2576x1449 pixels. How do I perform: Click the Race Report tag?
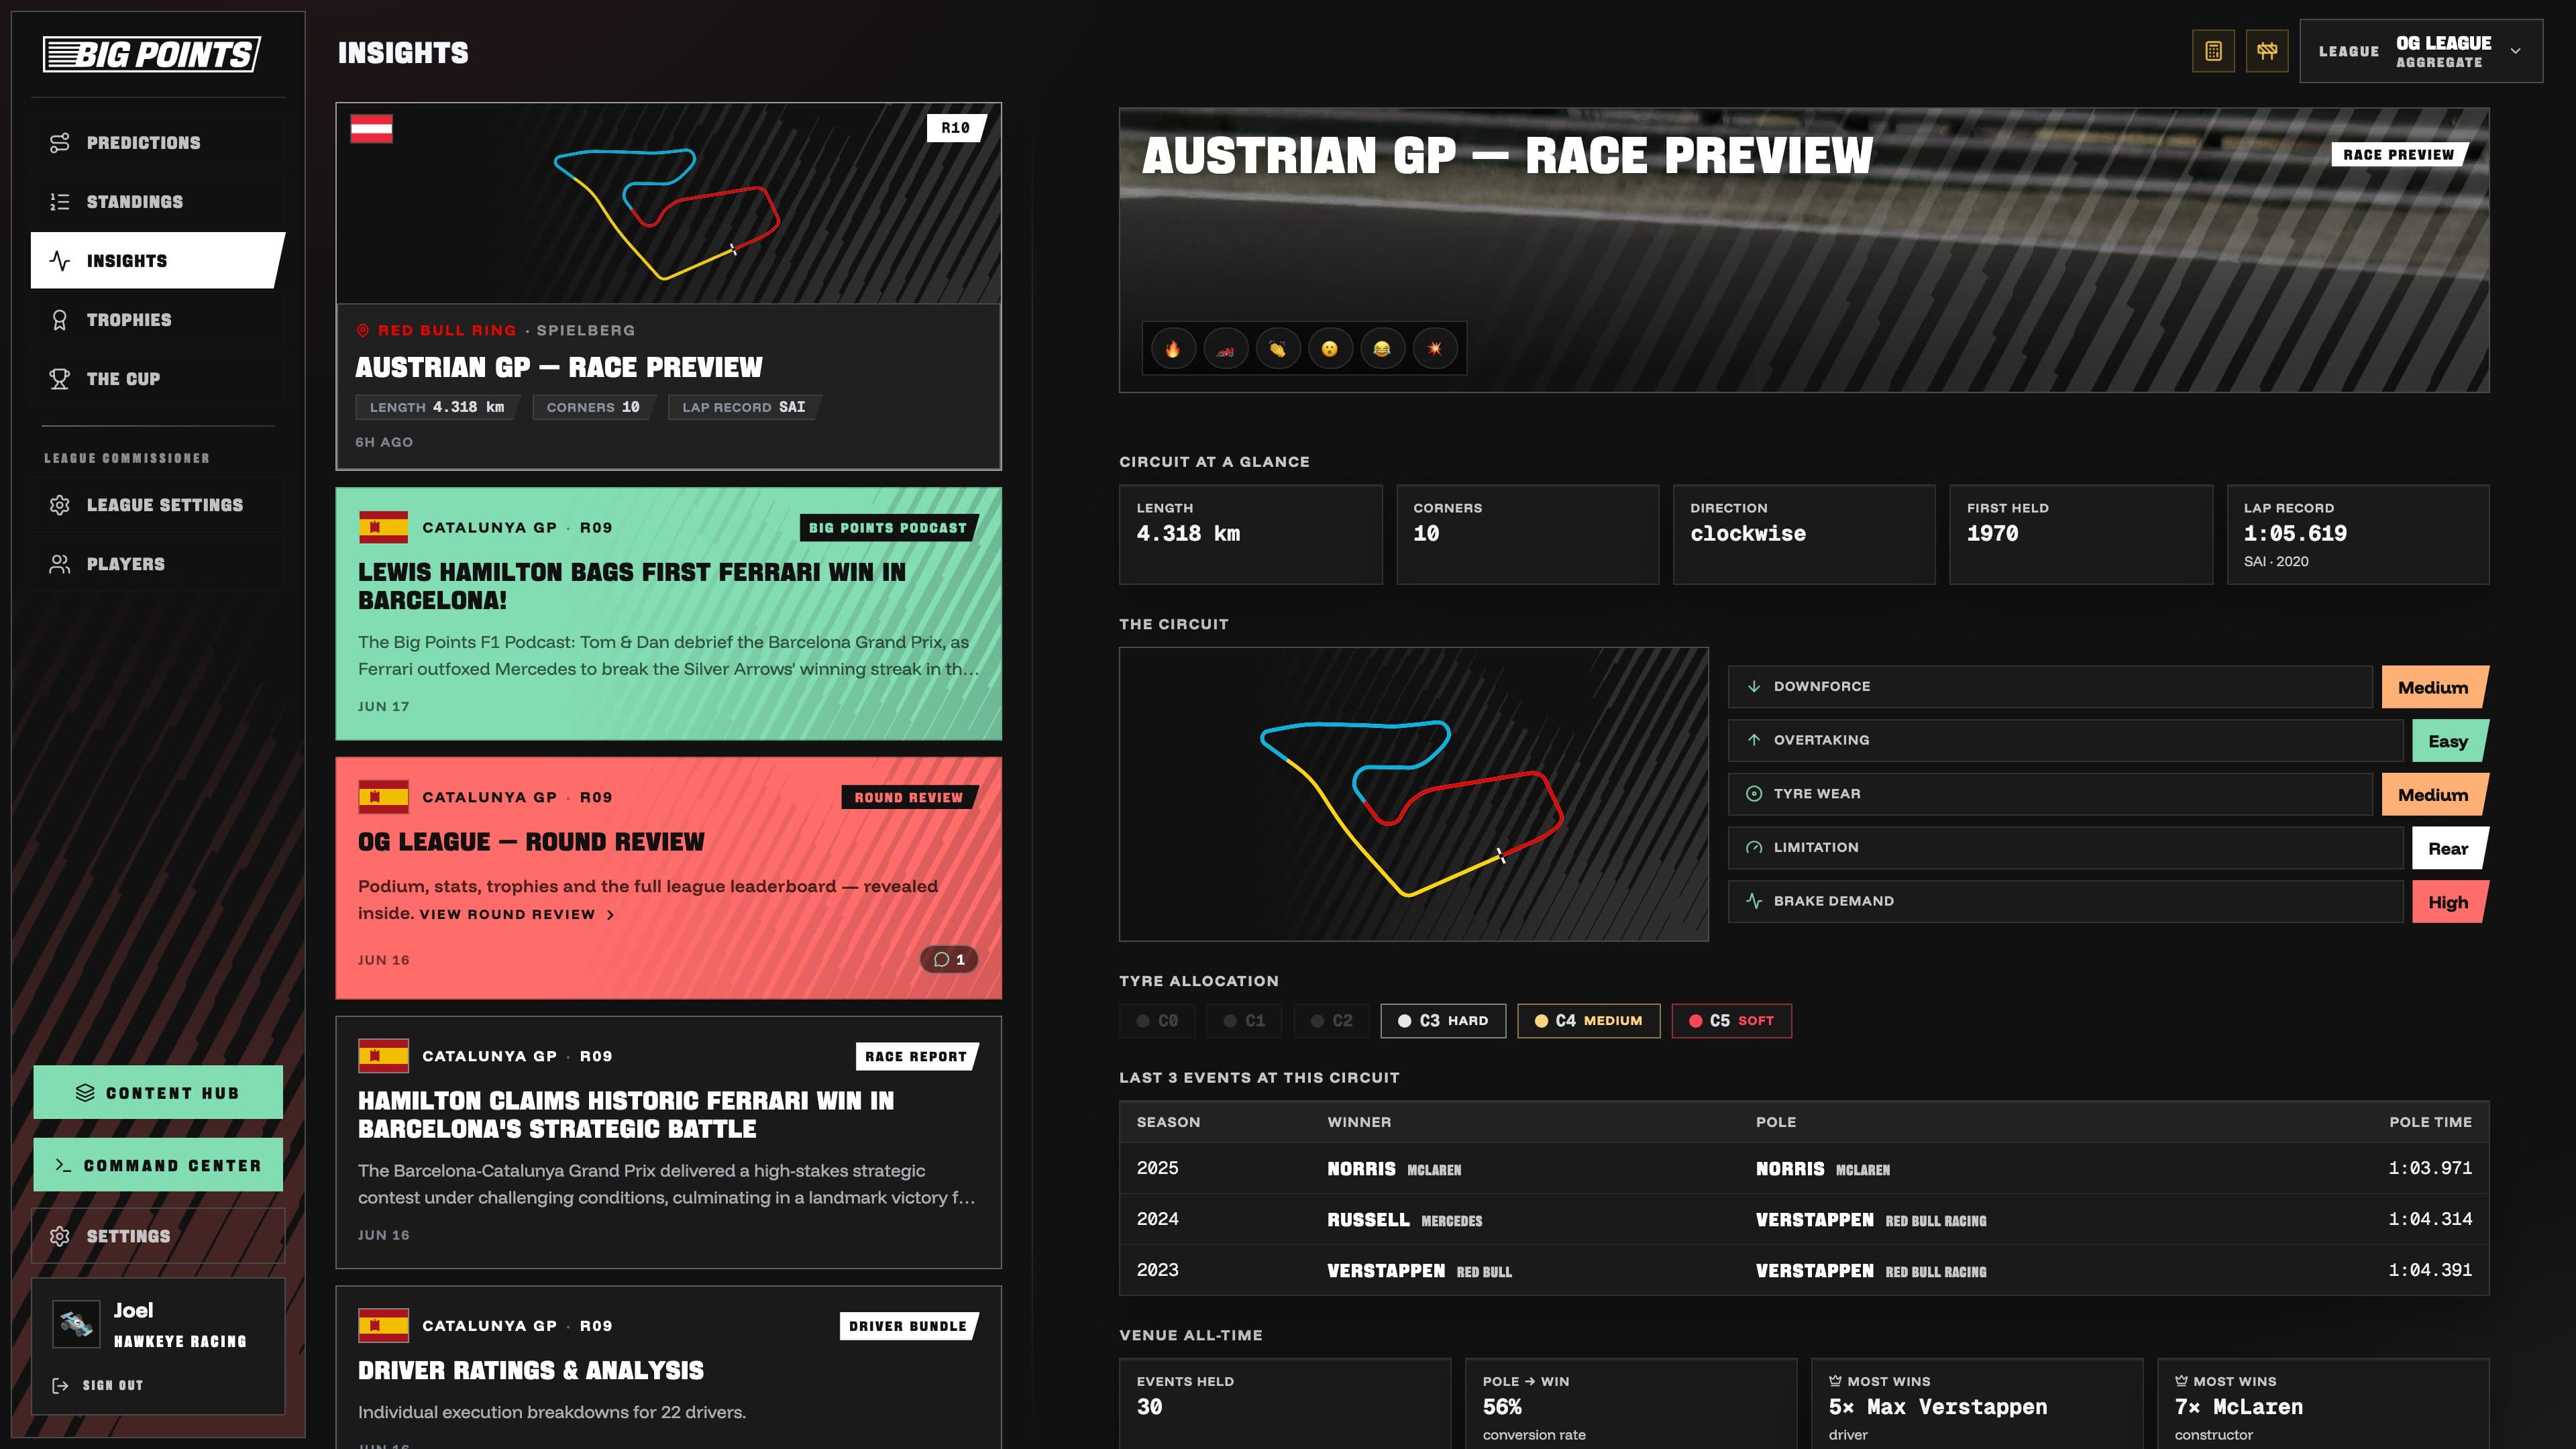coord(916,1056)
